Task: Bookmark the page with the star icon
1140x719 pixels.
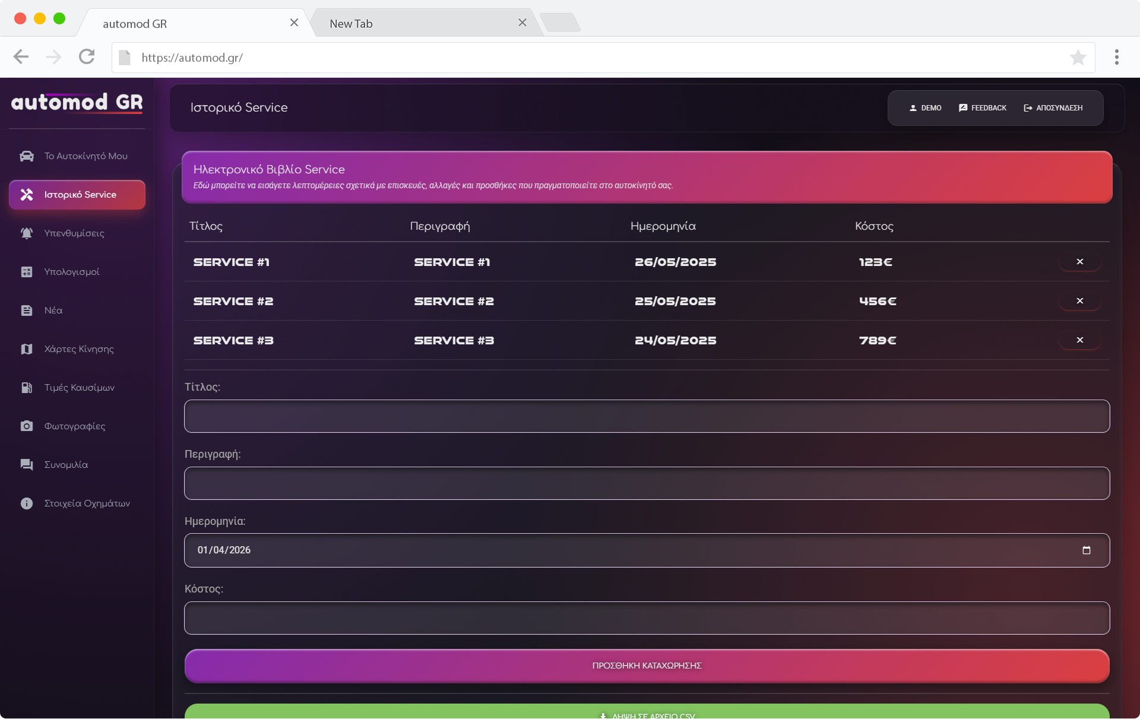Action: (x=1078, y=58)
